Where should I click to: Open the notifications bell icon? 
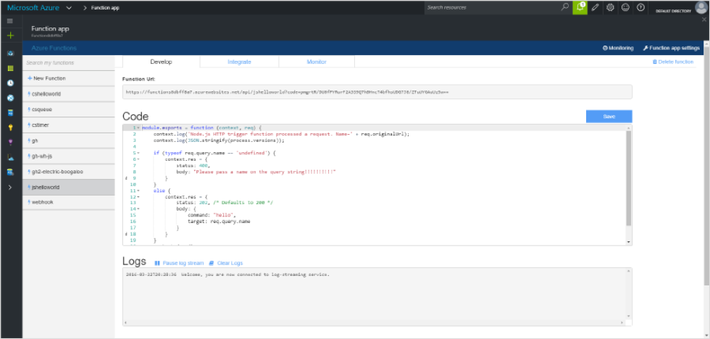[580, 7]
